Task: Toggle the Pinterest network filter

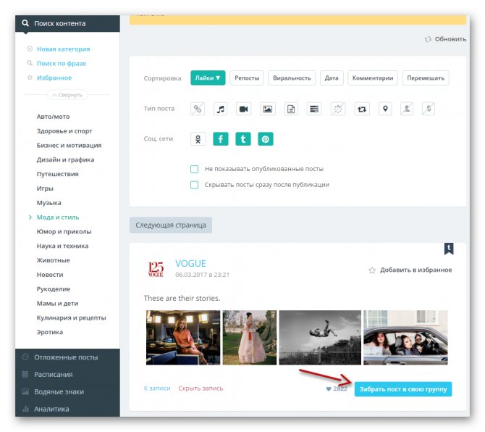Action: tap(266, 139)
